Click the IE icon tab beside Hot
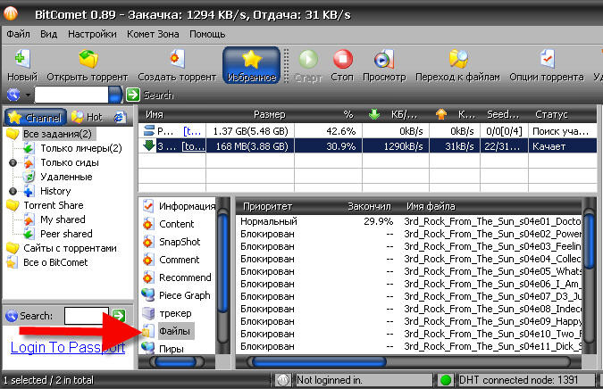The image size is (603, 389). click(120, 117)
